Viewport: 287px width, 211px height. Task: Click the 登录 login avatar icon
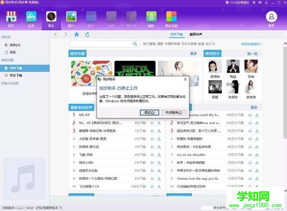271,18
